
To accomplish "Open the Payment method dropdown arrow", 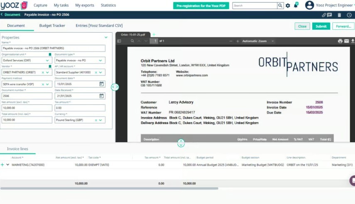I will (47, 84).
